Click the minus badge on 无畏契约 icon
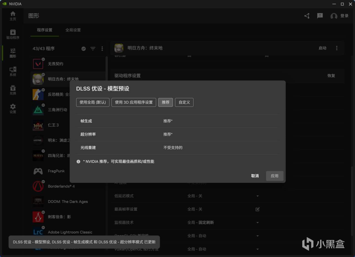Image resolution: width=355 pixels, height=257 pixels. pos(43,59)
